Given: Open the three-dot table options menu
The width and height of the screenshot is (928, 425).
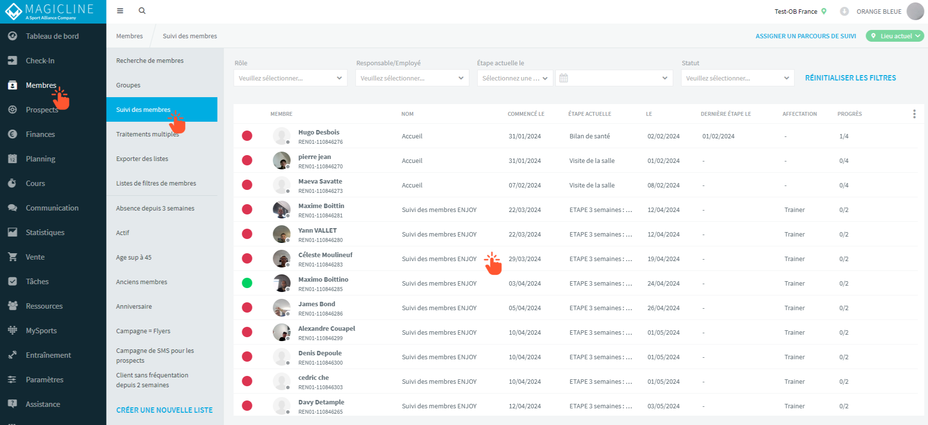Looking at the screenshot, I should pos(914,114).
